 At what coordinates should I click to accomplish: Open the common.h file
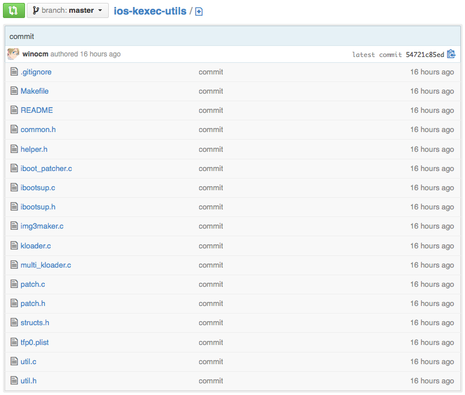[38, 129]
